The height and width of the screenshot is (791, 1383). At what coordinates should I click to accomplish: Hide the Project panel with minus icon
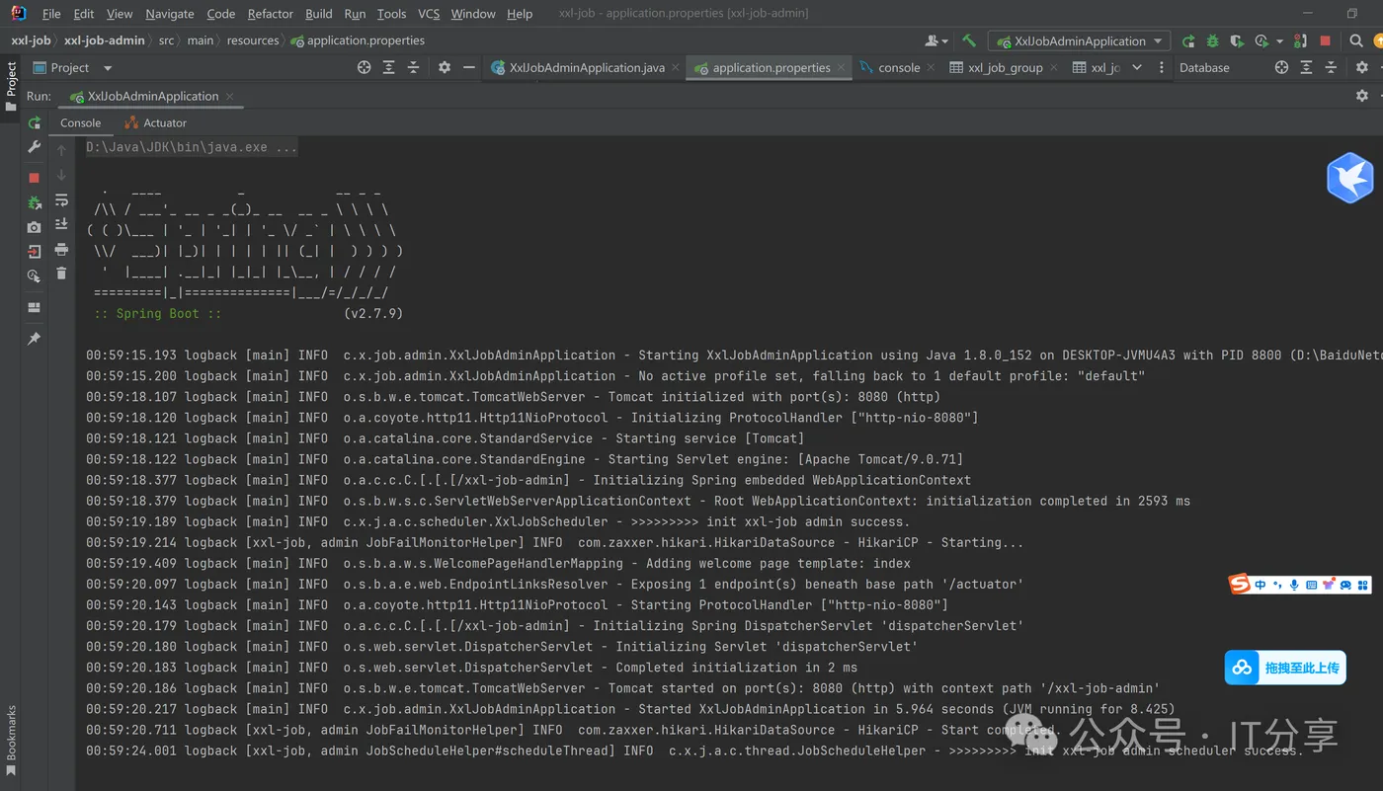pos(468,67)
